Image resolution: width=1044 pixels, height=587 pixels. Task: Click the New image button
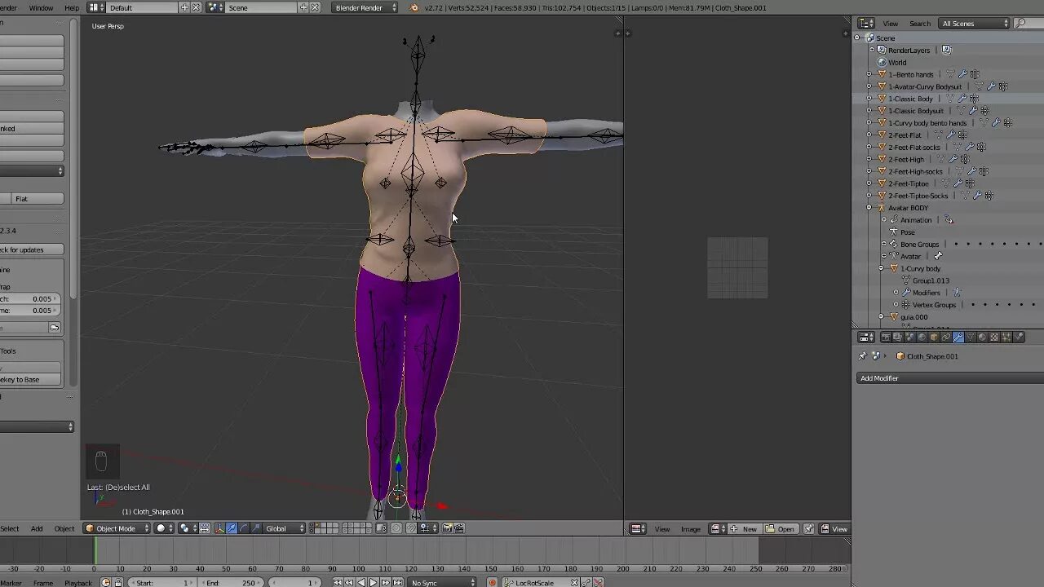tap(745, 529)
